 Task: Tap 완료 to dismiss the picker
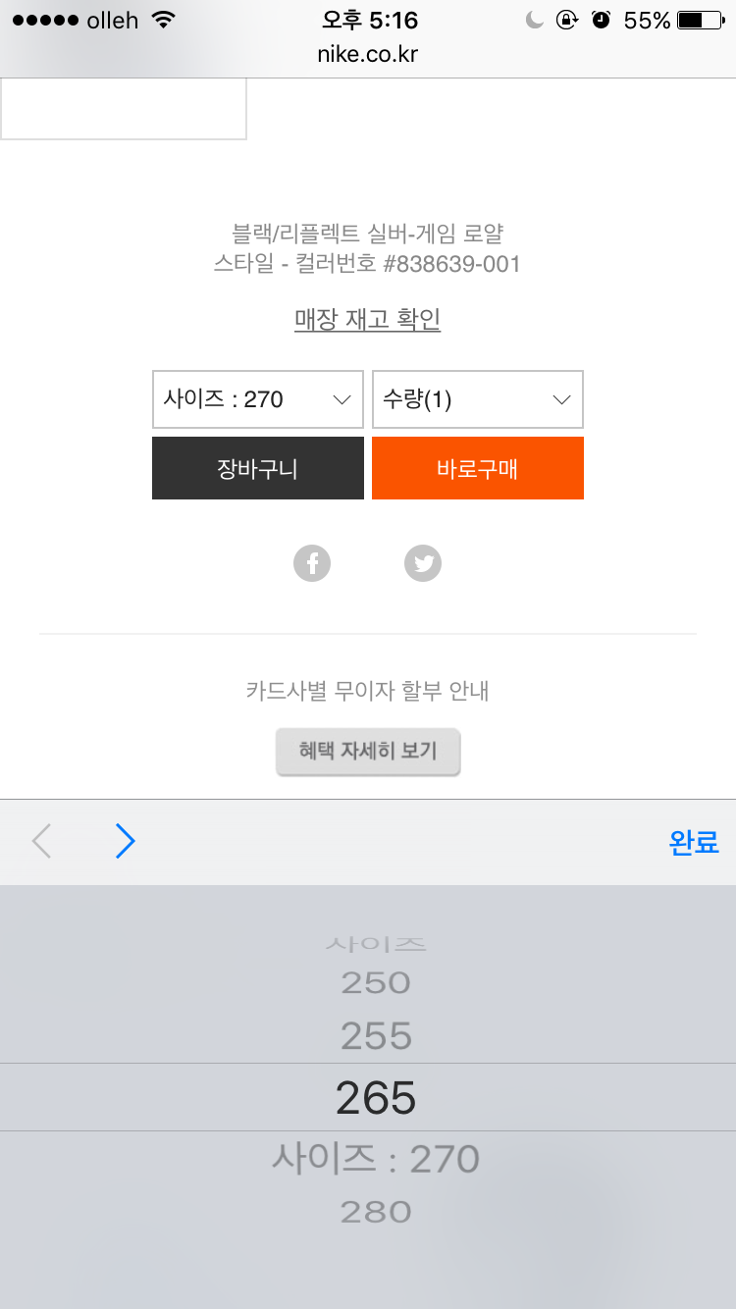click(x=694, y=842)
